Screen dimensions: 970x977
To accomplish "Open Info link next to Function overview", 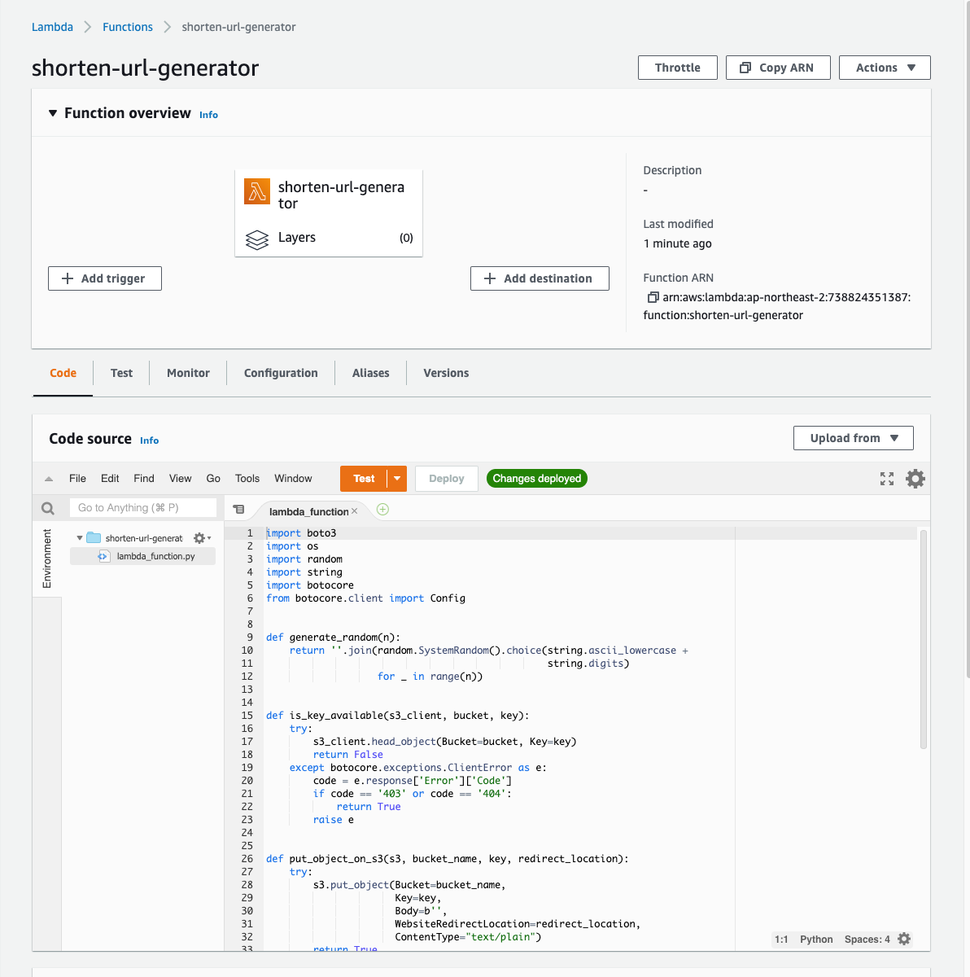I will click(208, 115).
